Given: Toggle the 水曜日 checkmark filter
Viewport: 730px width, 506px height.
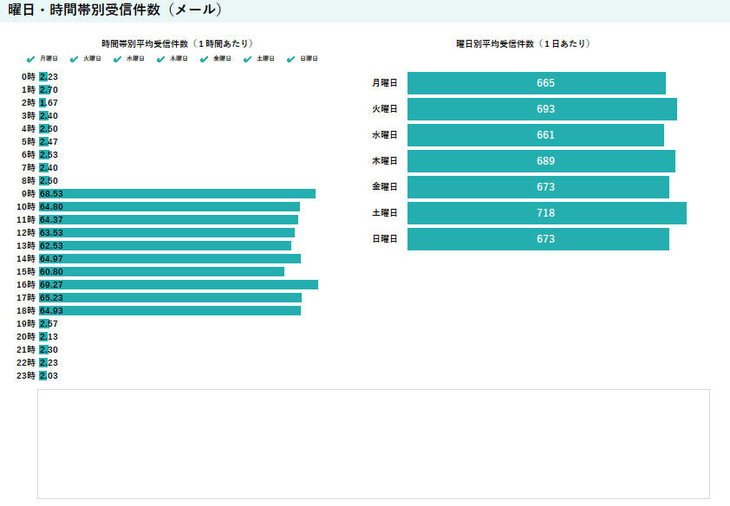Looking at the screenshot, I should point(118,59).
